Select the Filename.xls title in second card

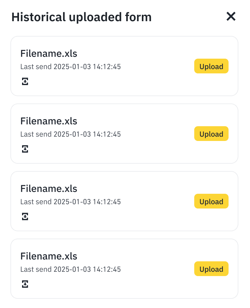49,121
